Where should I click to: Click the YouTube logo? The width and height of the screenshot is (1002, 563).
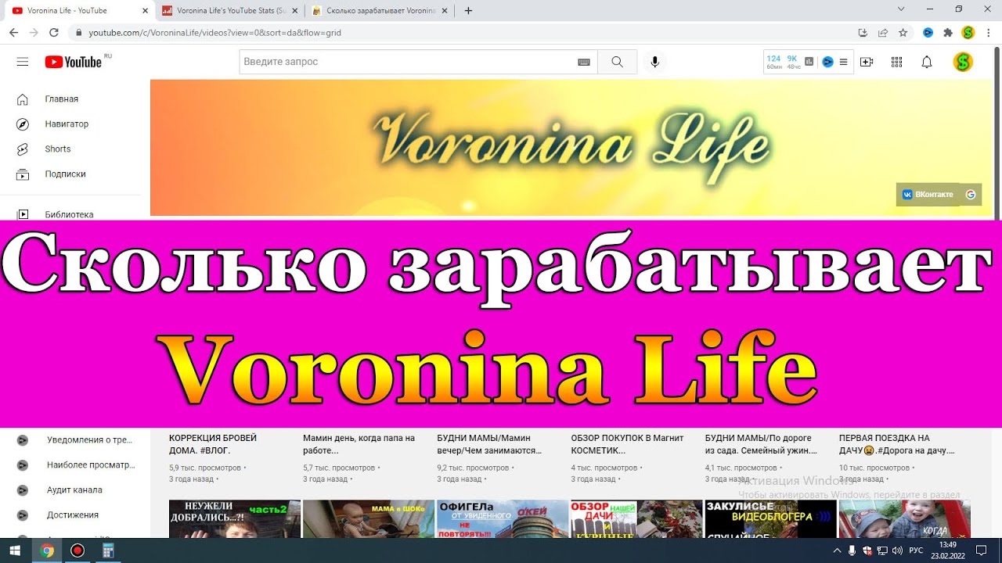(x=74, y=62)
